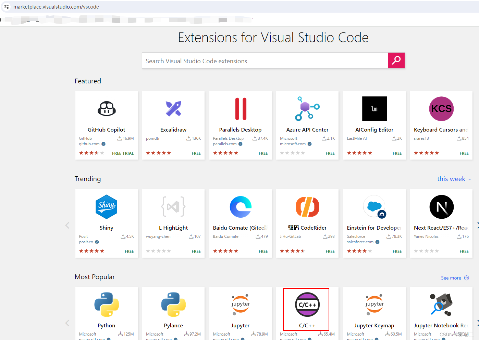
Task: Select the Parallels Desktop logo icon
Action: coord(241,109)
